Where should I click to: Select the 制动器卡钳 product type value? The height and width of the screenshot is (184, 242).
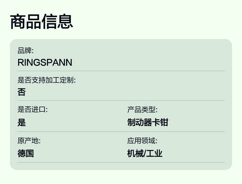[148, 122]
